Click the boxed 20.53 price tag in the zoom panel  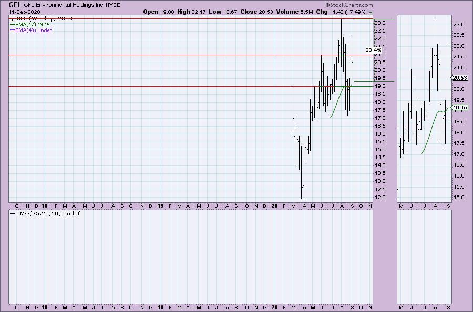[x=460, y=78]
